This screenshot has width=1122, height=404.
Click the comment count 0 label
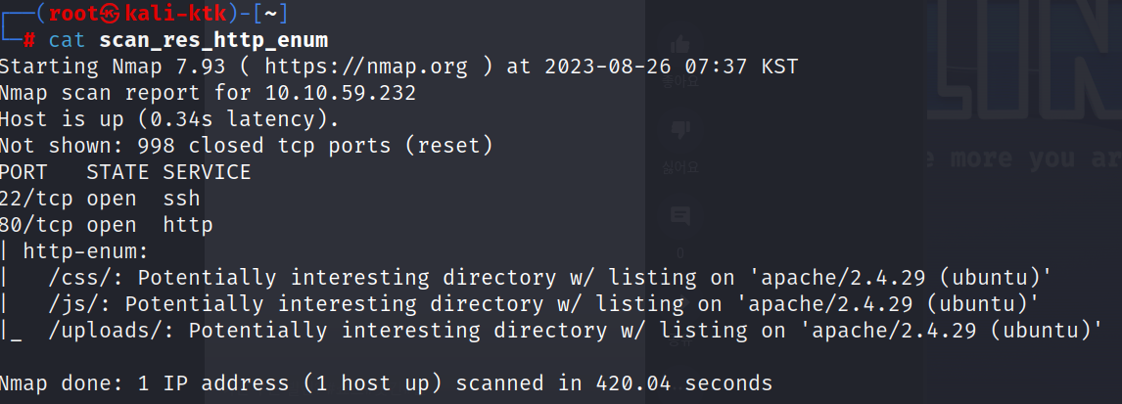(x=680, y=252)
